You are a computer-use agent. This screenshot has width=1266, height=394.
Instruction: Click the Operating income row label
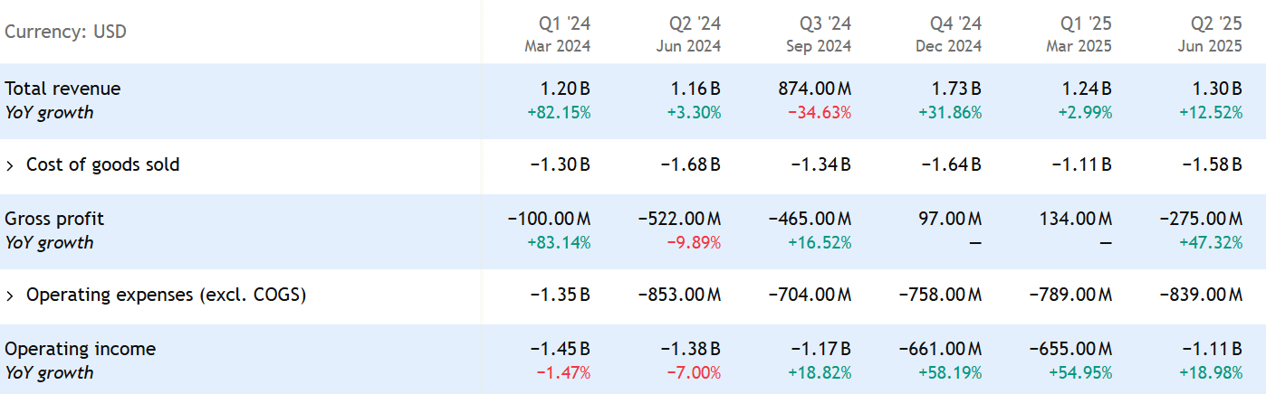click(x=80, y=349)
